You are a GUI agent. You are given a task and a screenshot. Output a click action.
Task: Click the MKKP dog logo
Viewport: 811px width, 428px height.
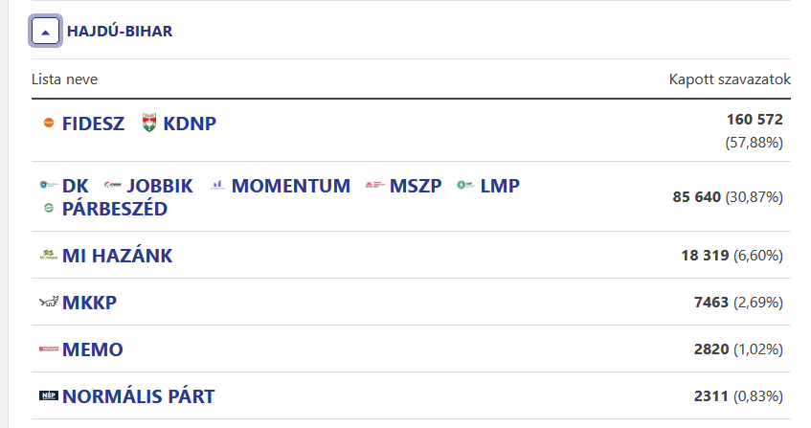tap(48, 303)
